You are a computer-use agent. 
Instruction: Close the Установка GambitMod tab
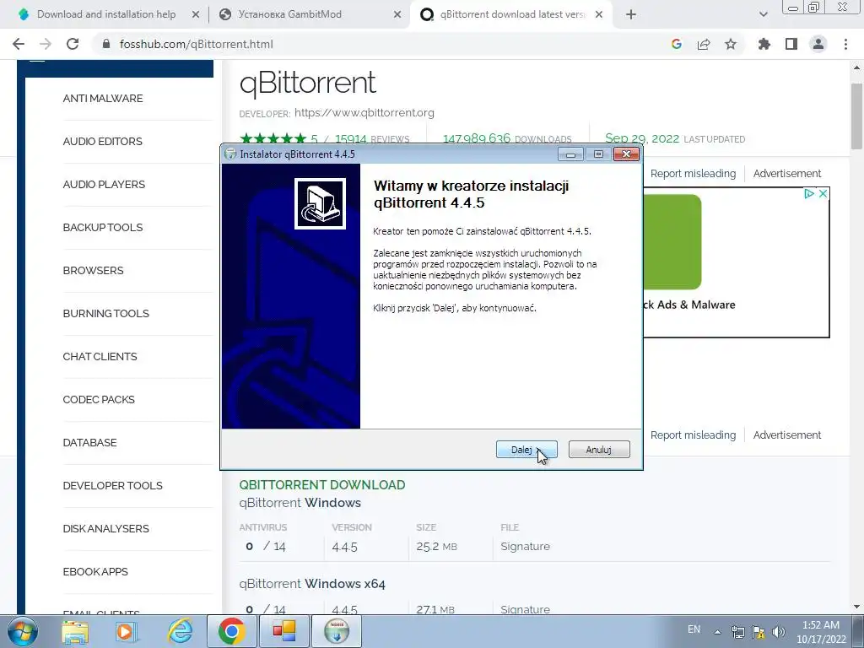coord(397,15)
